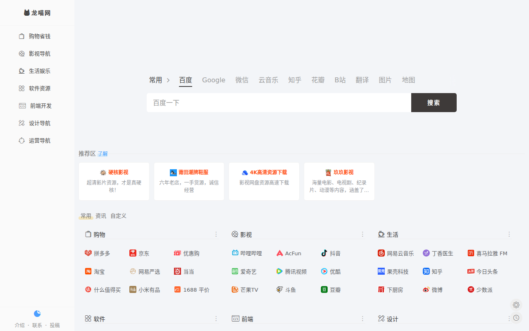Image resolution: width=529 pixels, height=331 pixels.
Task: Click the 哔哩哔哩 icon
Action: point(235,253)
